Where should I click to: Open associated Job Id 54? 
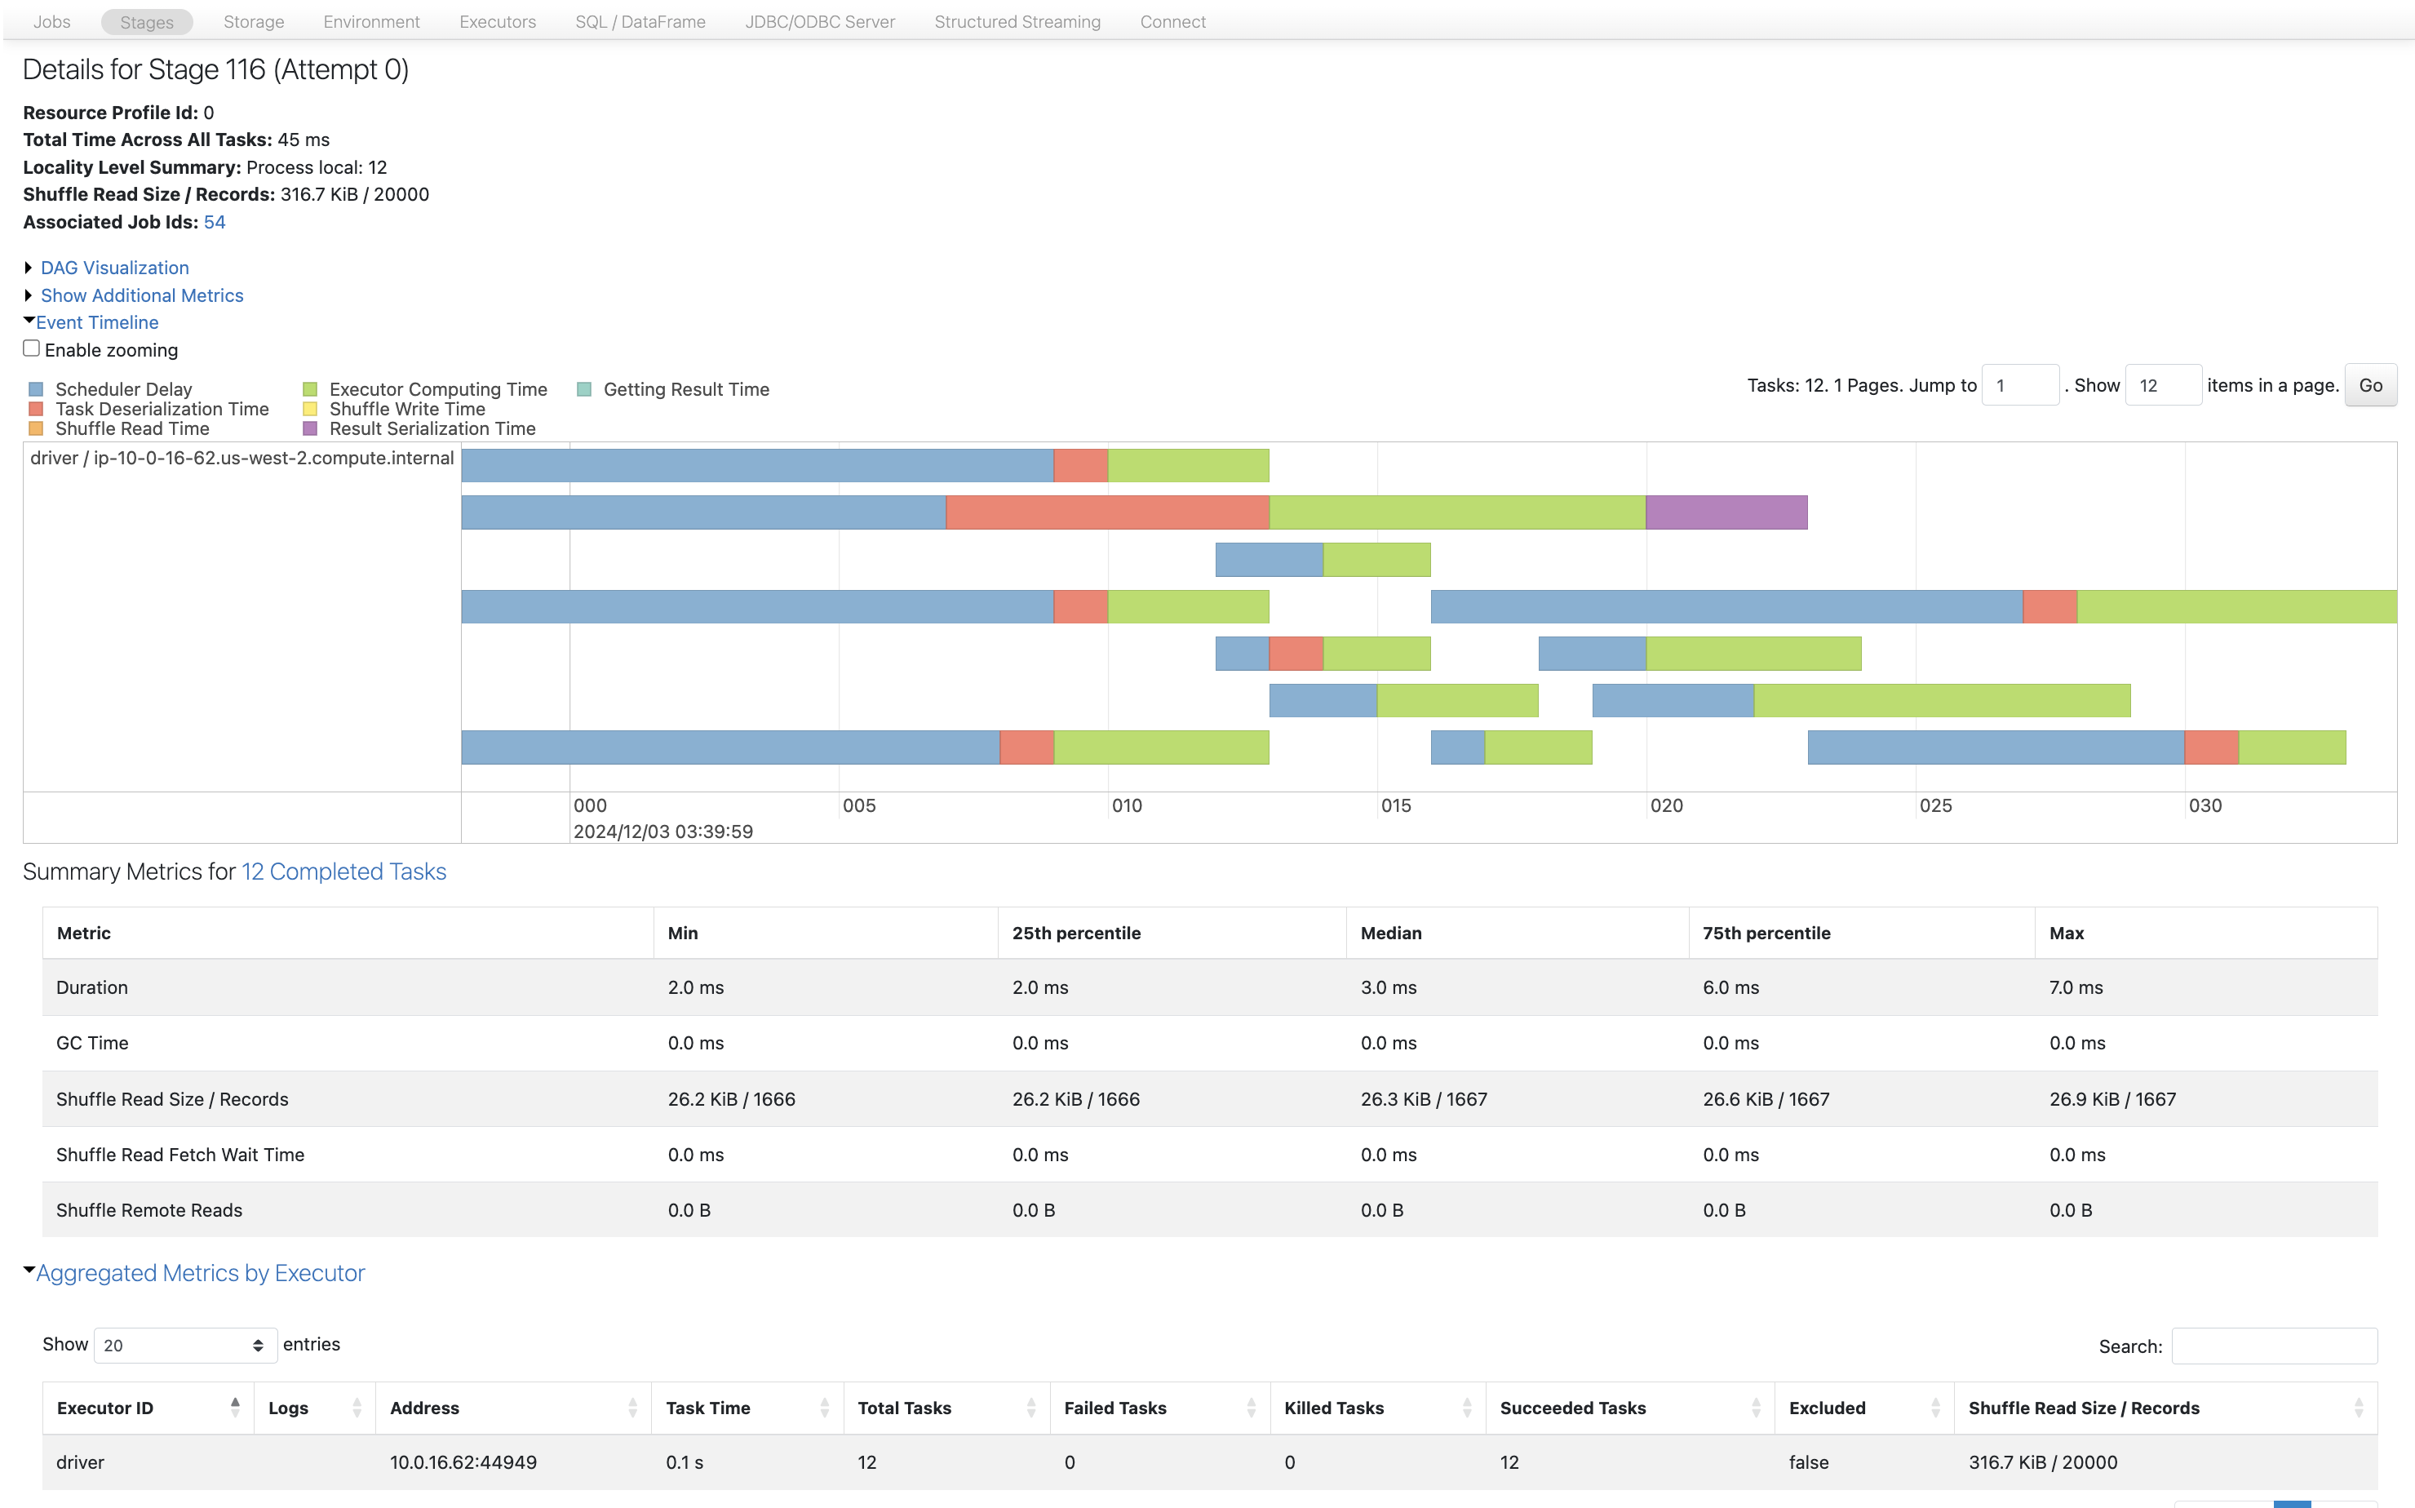215,221
